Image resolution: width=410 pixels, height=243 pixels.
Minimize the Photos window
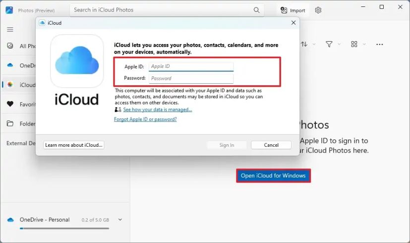click(x=363, y=7)
